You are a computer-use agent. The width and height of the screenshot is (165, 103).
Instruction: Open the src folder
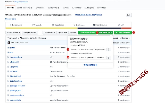11,52
